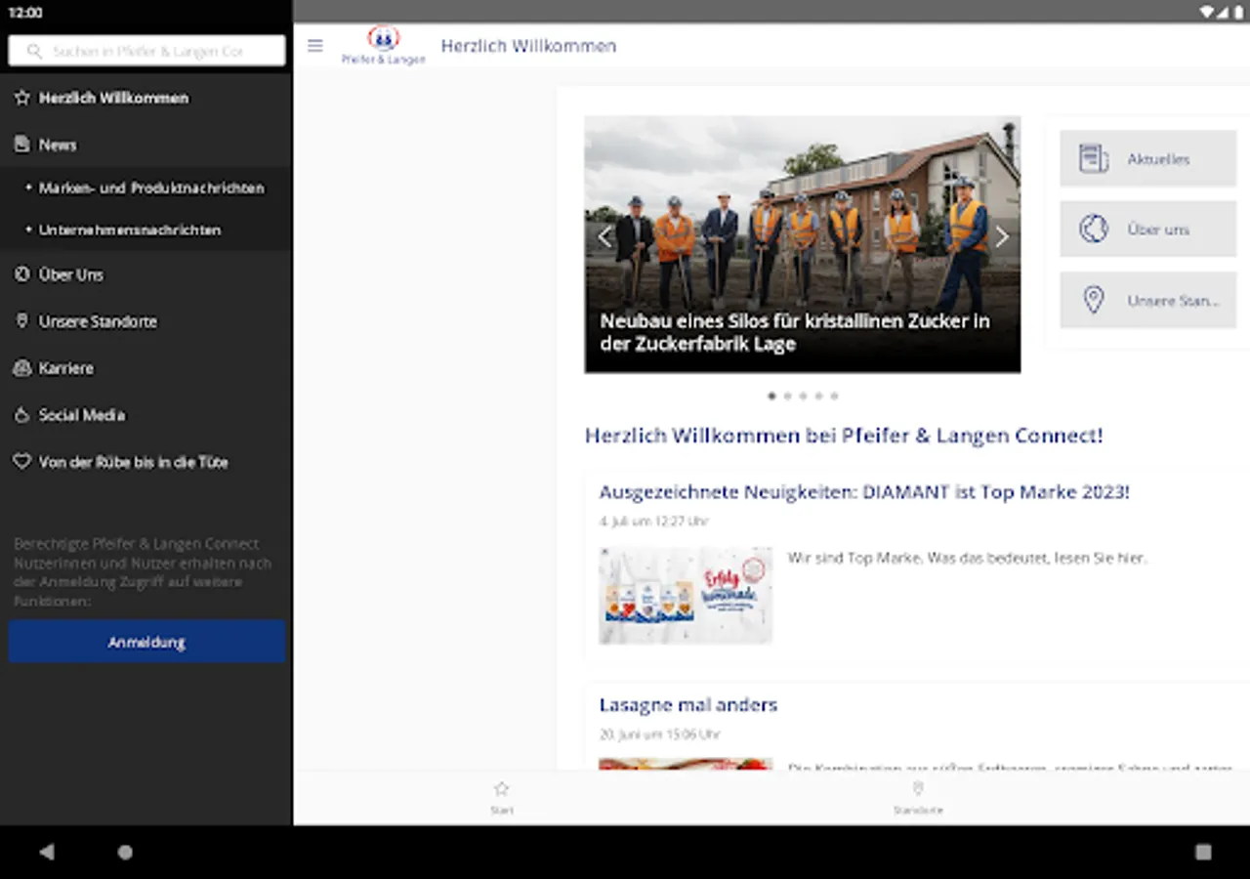Click the thumbs-up icon beside Social Media

(21, 415)
